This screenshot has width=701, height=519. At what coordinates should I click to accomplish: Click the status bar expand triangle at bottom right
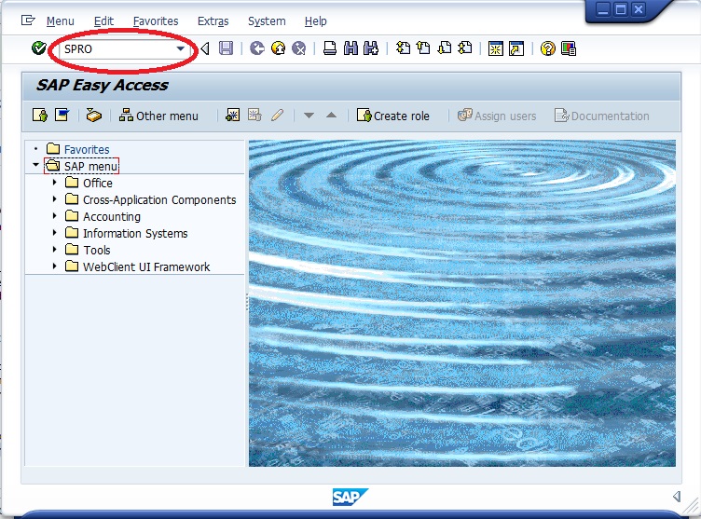coord(677,497)
